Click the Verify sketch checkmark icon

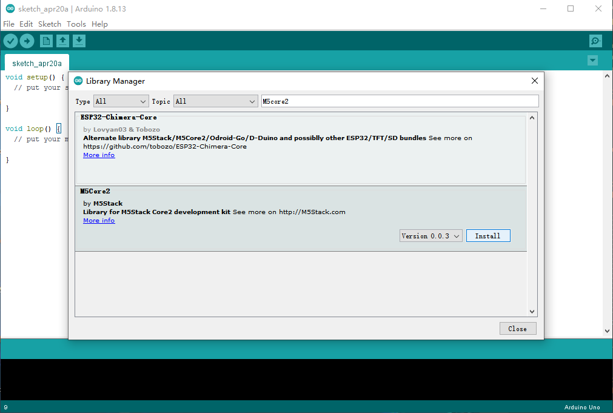click(10, 41)
